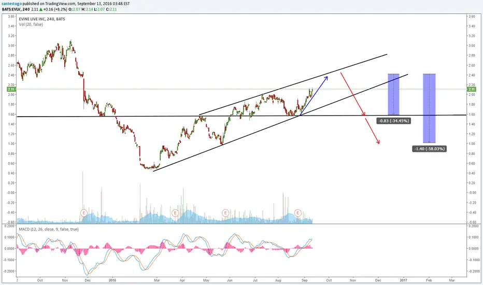Viewport: 483px width, 285px height.
Task: Click the Feb label on time axis
Action: 429,280
